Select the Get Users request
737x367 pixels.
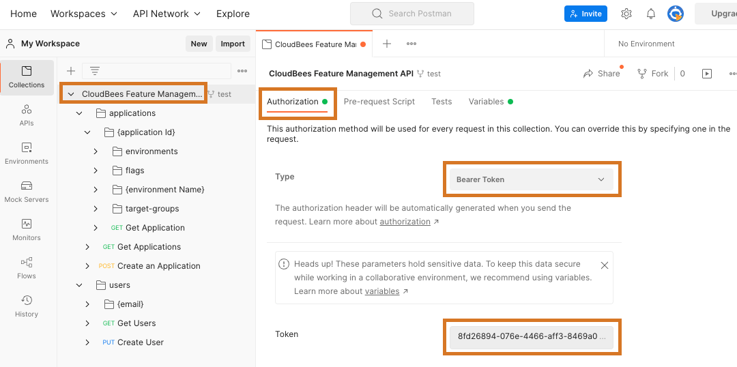point(136,323)
